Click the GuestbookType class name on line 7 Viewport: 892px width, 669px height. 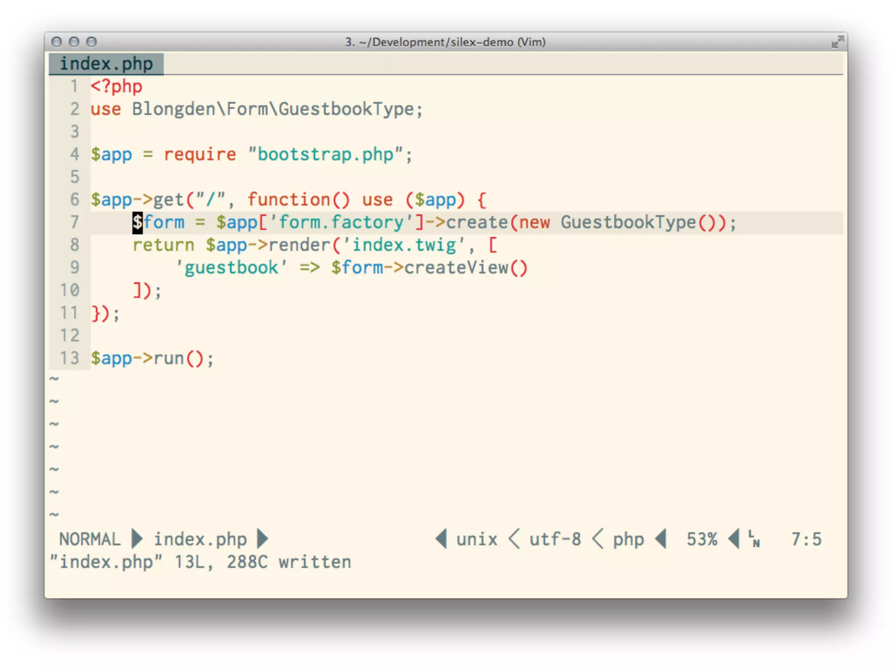(x=628, y=222)
